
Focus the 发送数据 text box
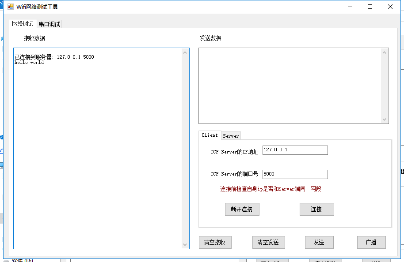pos(290,86)
